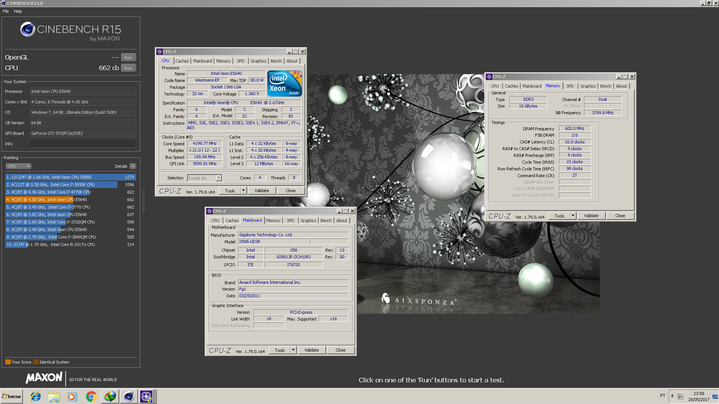Click the Show desktop tray icon
Screen dimensions: 719x404
[715, 397]
